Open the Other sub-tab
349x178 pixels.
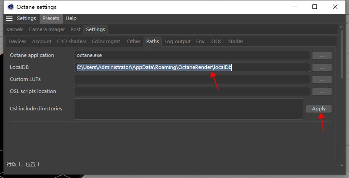pyautogui.click(x=134, y=41)
